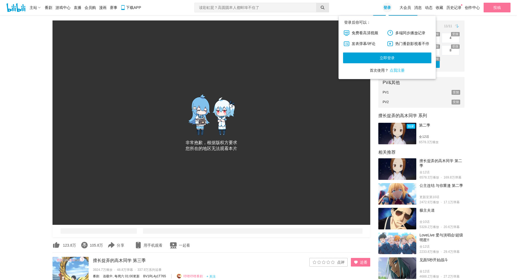Viewport: 517px width, 280px height.
Task: Open 大会员 link
Action: coord(405,8)
